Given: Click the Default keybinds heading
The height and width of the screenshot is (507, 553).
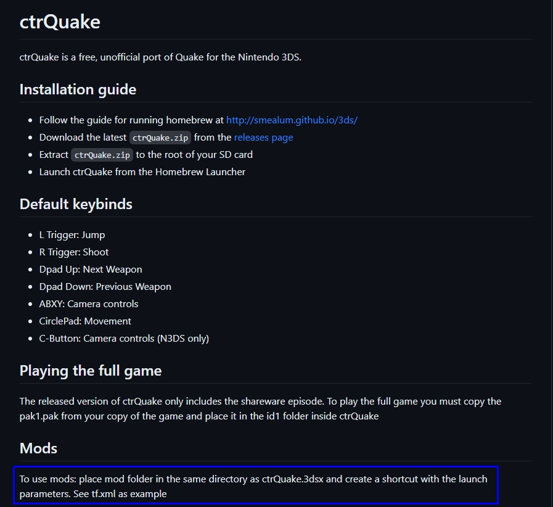Looking at the screenshot, I should pos(76,204).
